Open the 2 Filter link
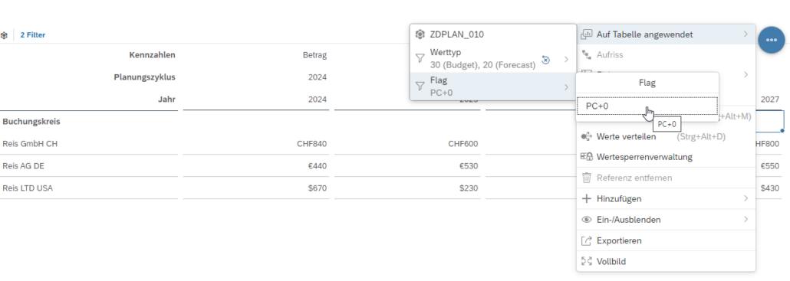Viewport: 790px width, 281px height. pyautogui.click(x=33, y=35)
